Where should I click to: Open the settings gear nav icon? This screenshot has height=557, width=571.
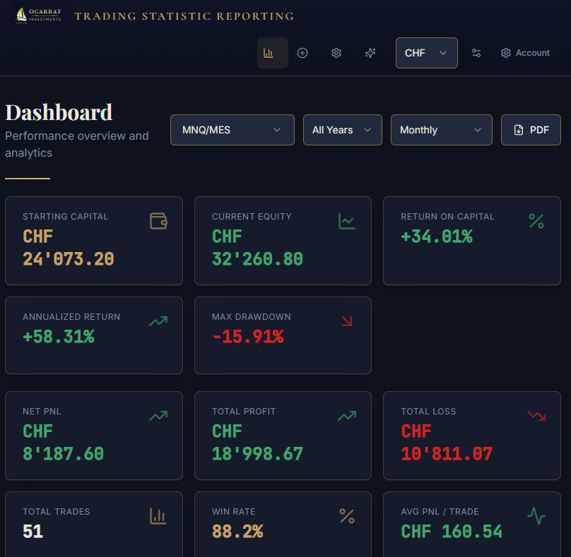[x=336, y=53]
